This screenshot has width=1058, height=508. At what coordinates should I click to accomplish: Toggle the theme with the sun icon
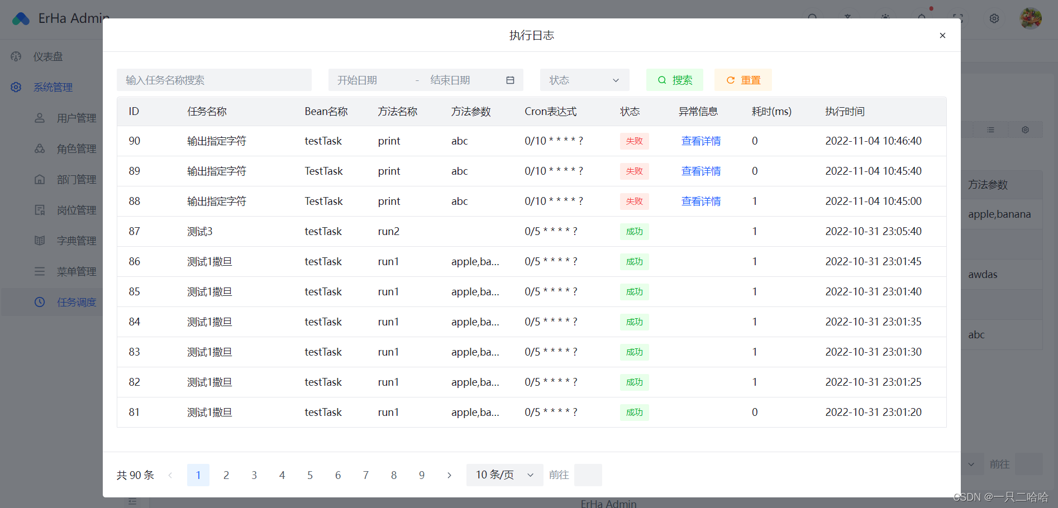(x=885, y=18)
